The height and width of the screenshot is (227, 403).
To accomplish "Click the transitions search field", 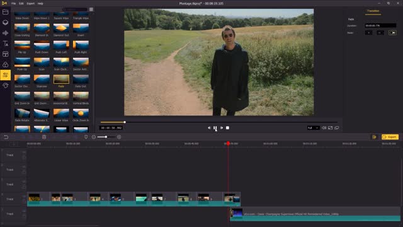I will [75, 9].
